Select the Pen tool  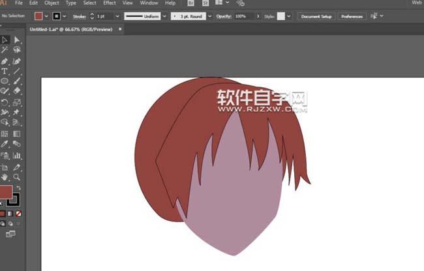click(x=5, y=61)
